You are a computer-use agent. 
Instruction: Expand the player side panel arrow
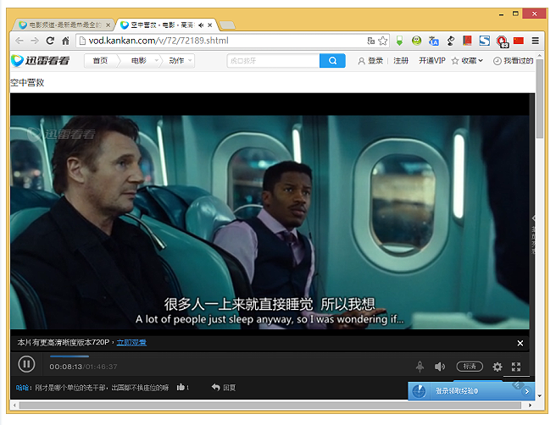tap(533, 218)
